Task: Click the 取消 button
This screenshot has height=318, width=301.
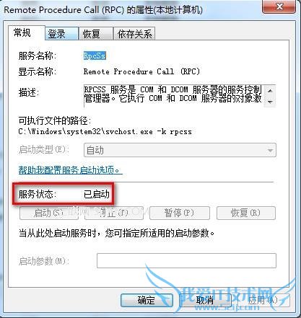Action: [x=205, y=300]
